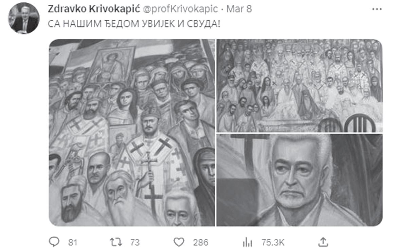Click the retweet arrows icon
This screenshot has height=248, width=398.
[116, 242]
